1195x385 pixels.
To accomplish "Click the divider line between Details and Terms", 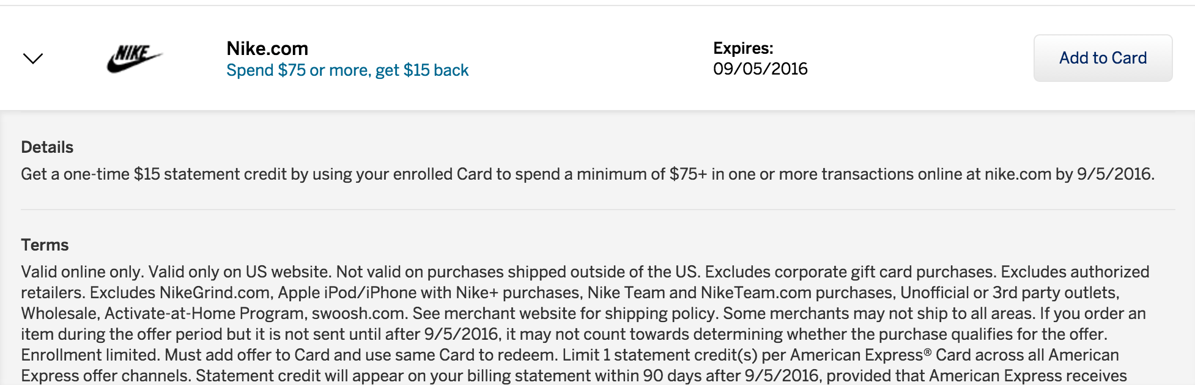I will [597, 210].
